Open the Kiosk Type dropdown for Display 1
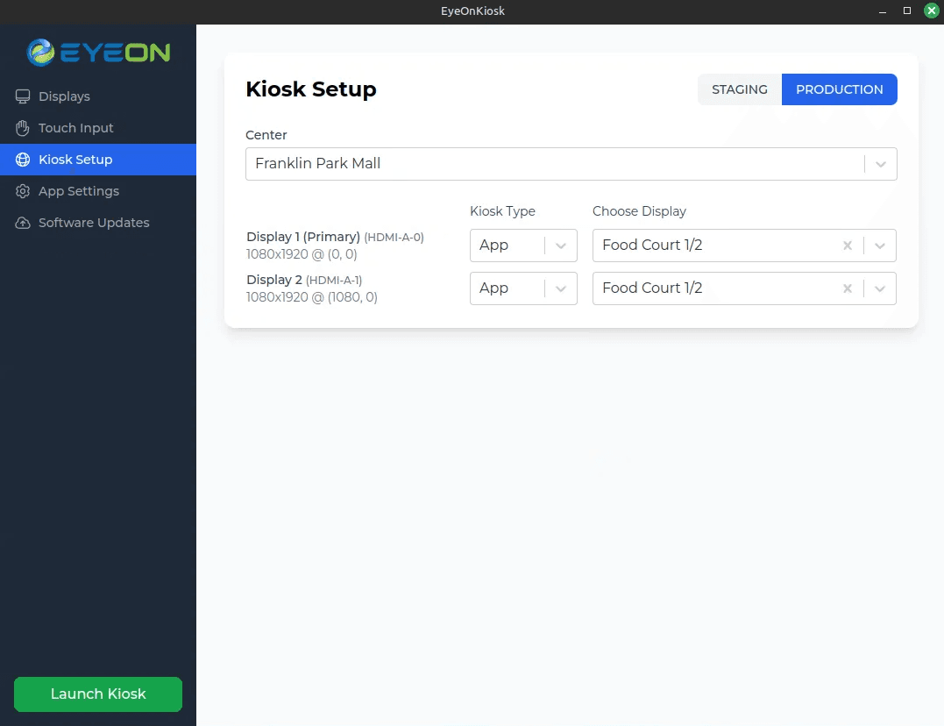The height and width of the screenshot is (726, 944). [561, 245]
